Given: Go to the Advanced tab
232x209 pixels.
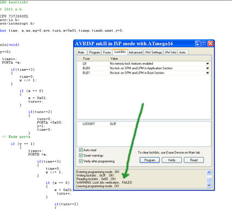Looking at the screenshot, I should [135, 52].
